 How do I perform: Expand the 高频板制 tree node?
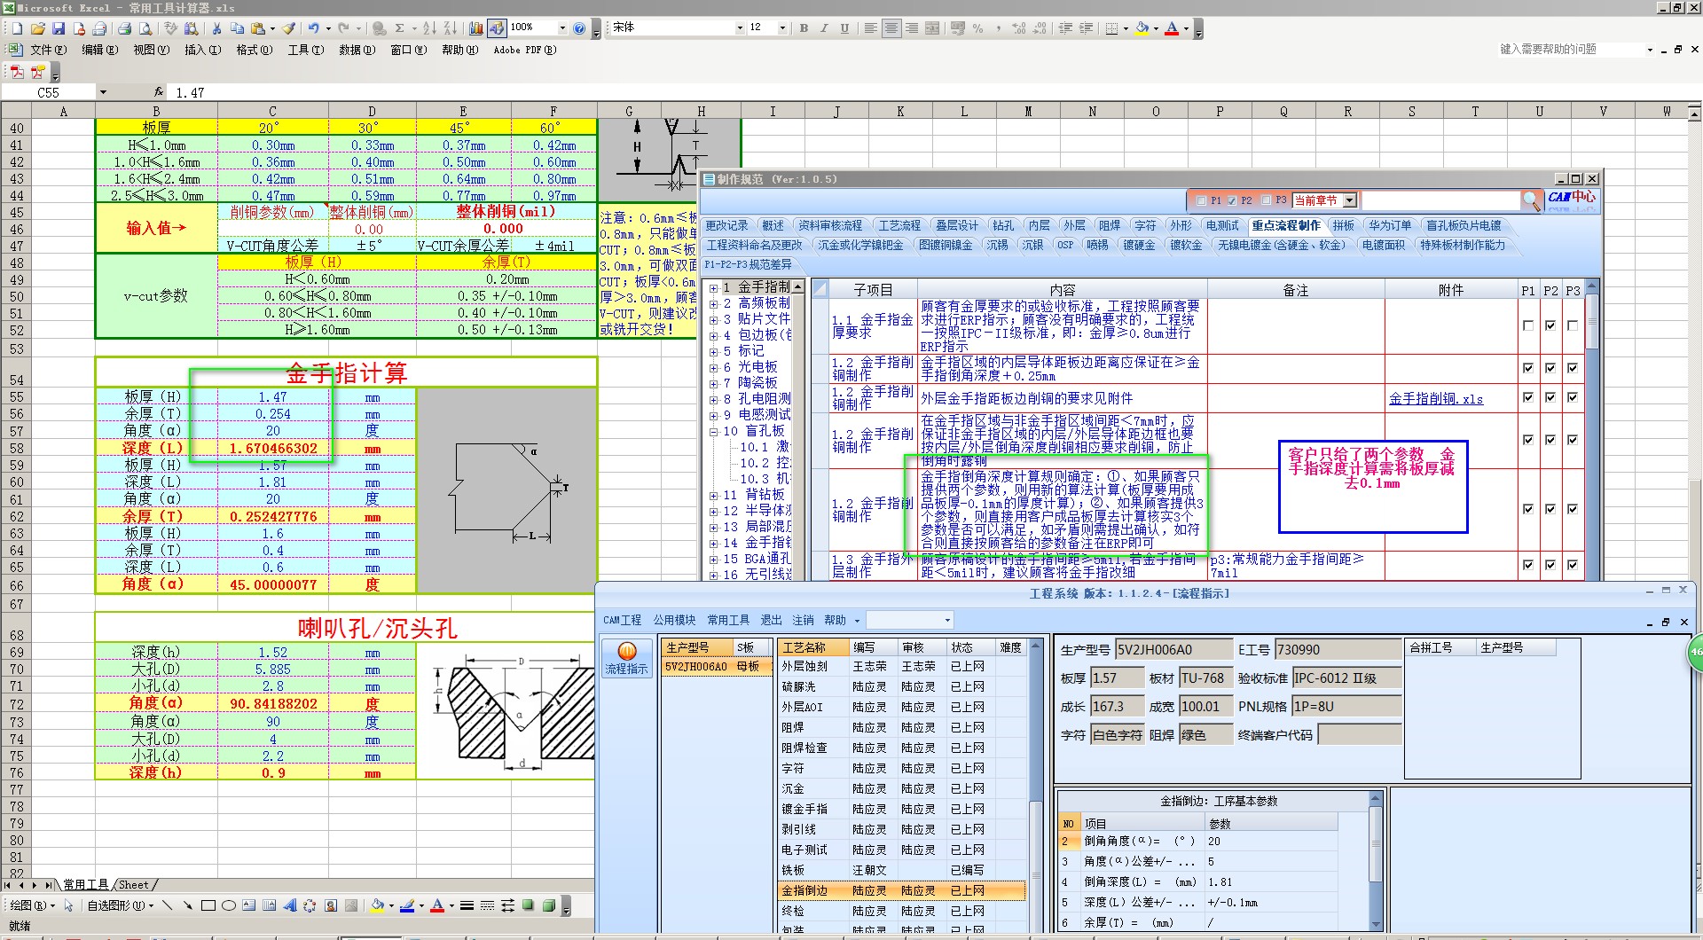[713, 303]
